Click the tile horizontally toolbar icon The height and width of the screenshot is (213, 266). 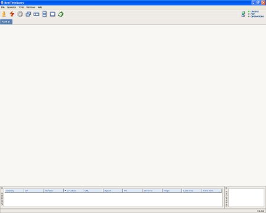36,14
